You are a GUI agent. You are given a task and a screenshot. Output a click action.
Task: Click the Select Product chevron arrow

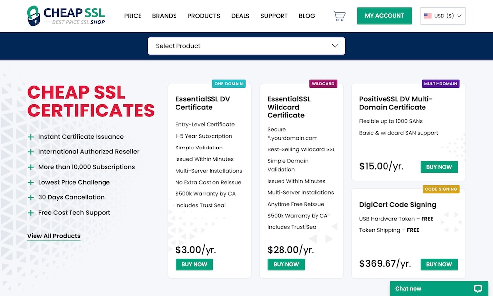click(x=335, y=46)
